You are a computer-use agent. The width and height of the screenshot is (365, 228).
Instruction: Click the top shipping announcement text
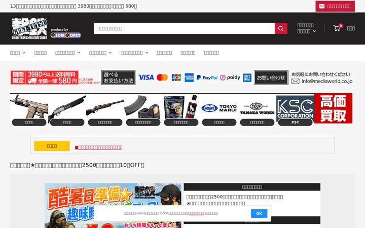pos(74,6)
